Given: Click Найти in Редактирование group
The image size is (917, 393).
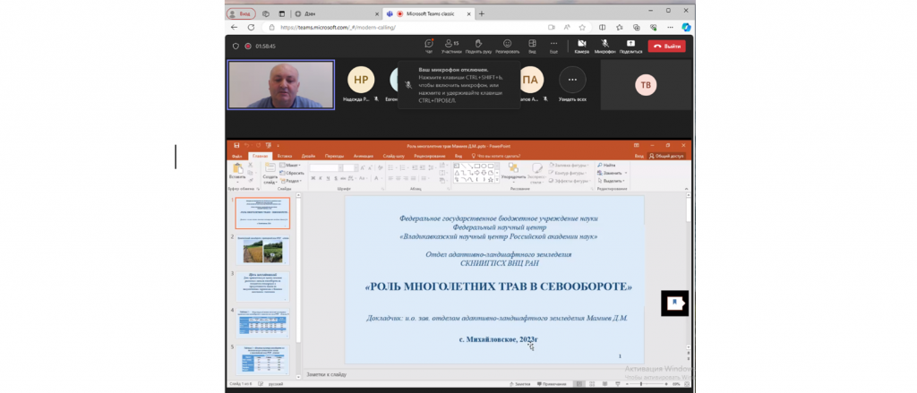Looking at the screenshot, I should 606,166.
